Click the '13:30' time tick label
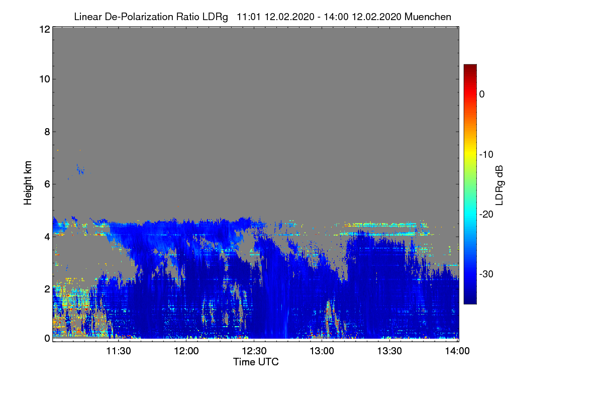This screenshot has width=603, height=402. pos(389,351)
